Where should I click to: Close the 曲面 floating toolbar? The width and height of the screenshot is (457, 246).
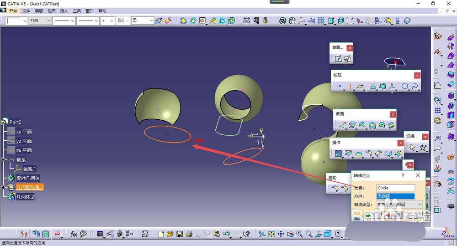392,114
